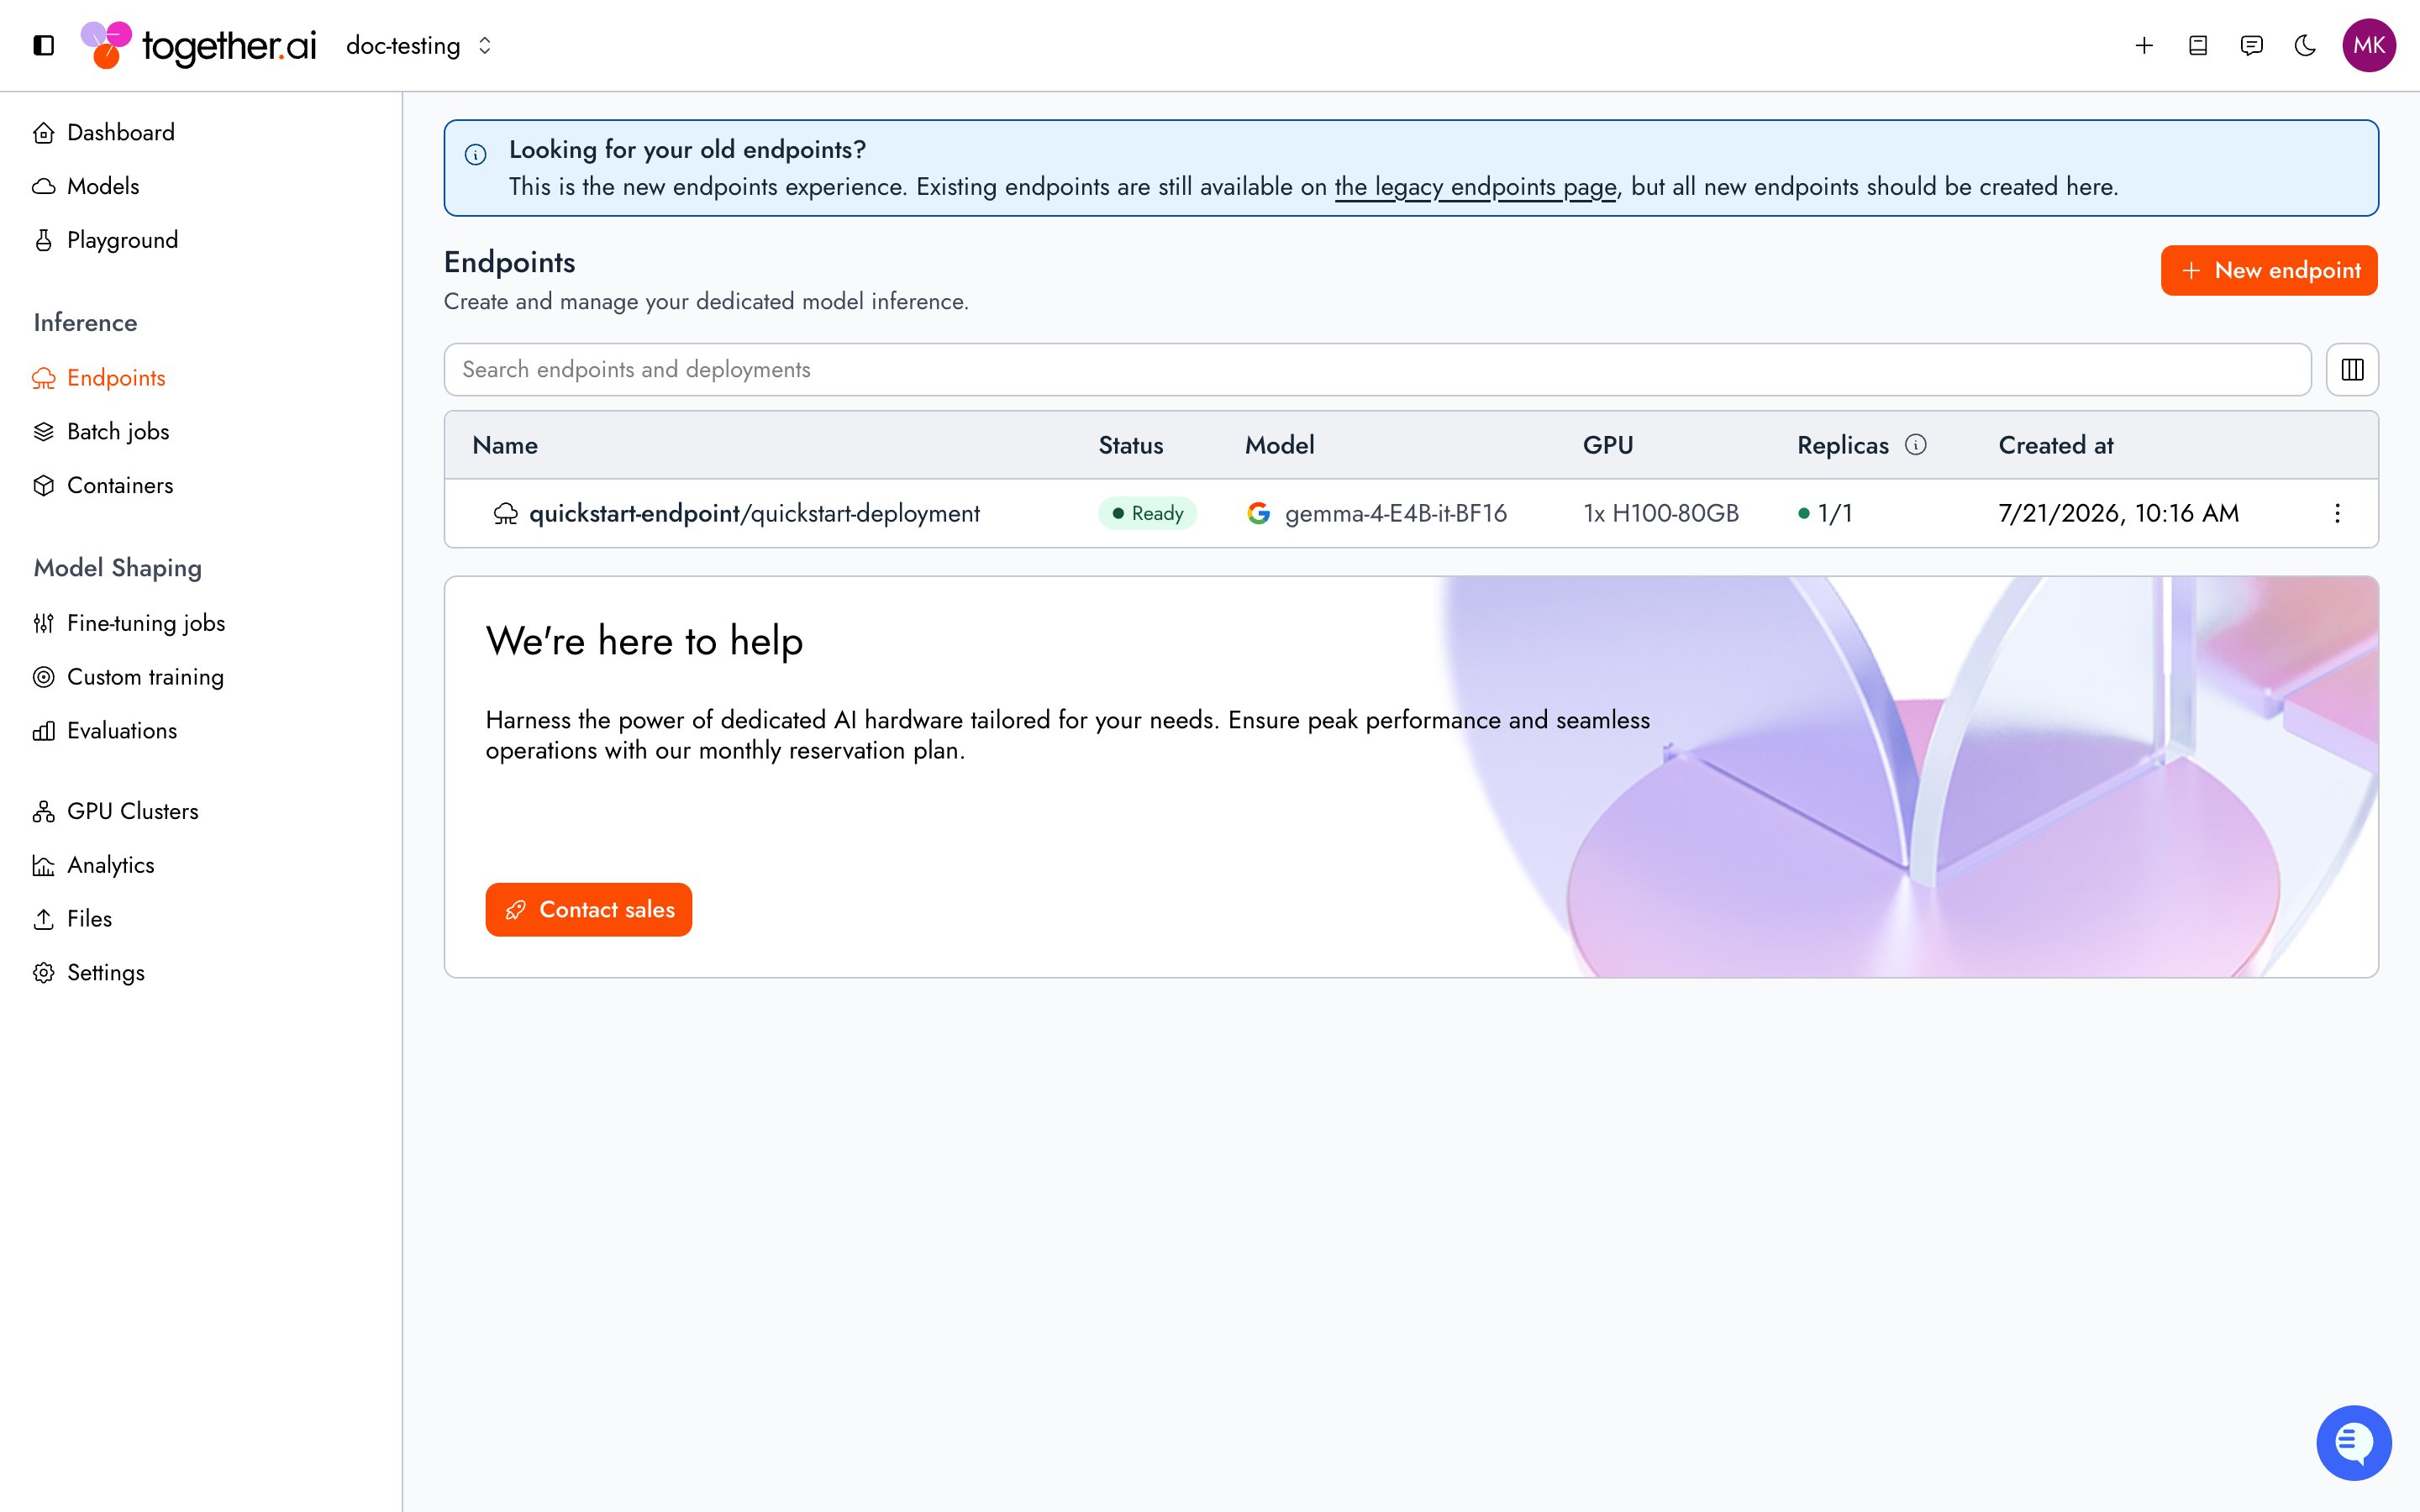Viewport: 2420px width, 1512px height.
Task: Click the plus icon in top bar
Action: 2144,45
